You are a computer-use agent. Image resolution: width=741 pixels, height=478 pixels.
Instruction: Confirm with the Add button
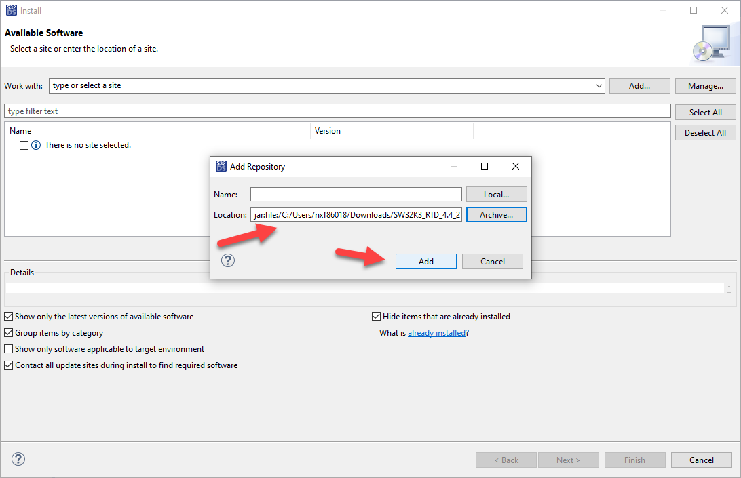[425, 261]
